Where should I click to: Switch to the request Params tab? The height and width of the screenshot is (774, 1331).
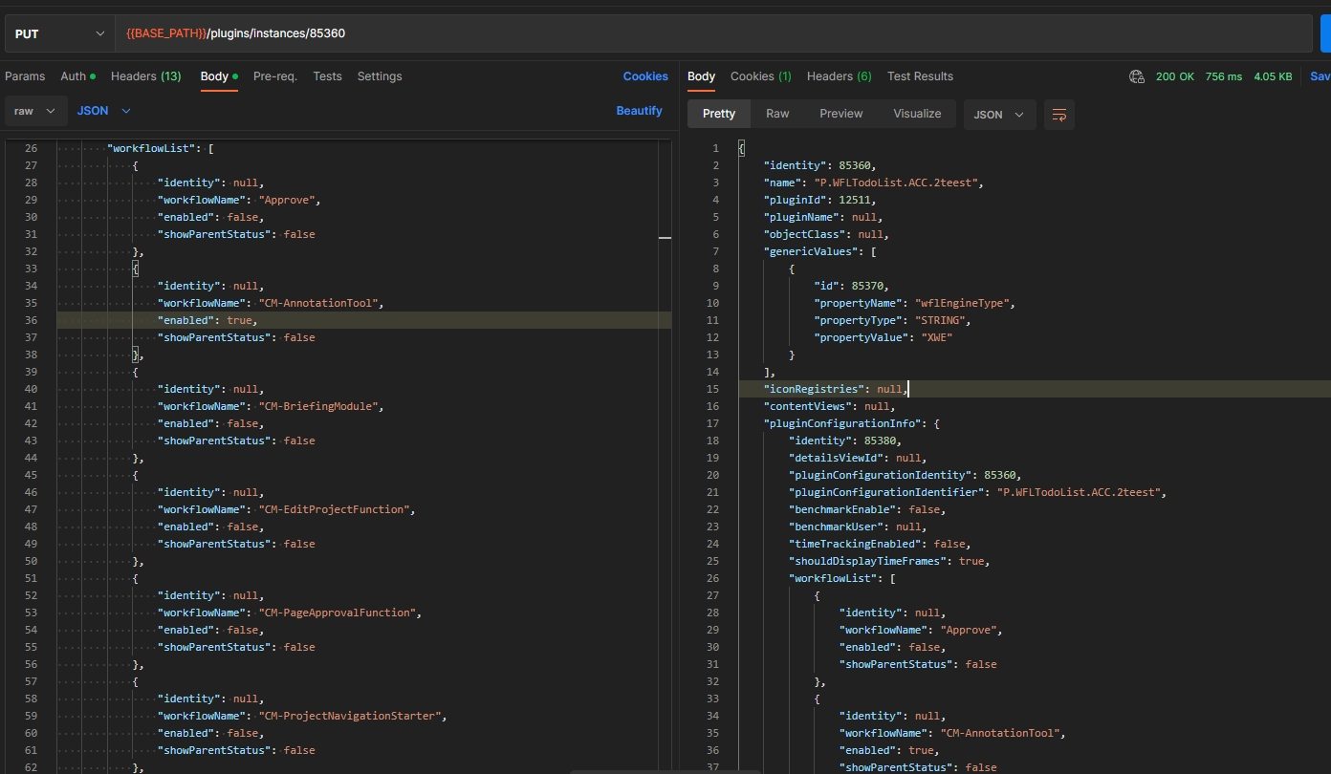click(25, 76)
